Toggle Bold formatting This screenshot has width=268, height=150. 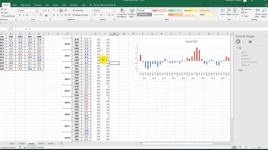tap(20, 15)
